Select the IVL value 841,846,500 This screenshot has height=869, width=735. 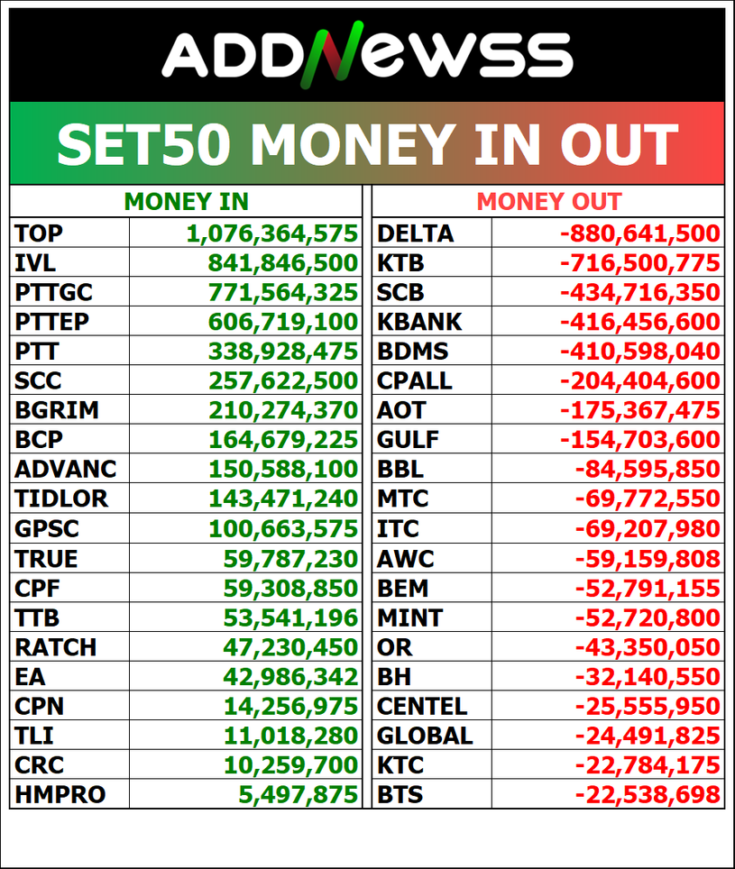coord(282,262)
